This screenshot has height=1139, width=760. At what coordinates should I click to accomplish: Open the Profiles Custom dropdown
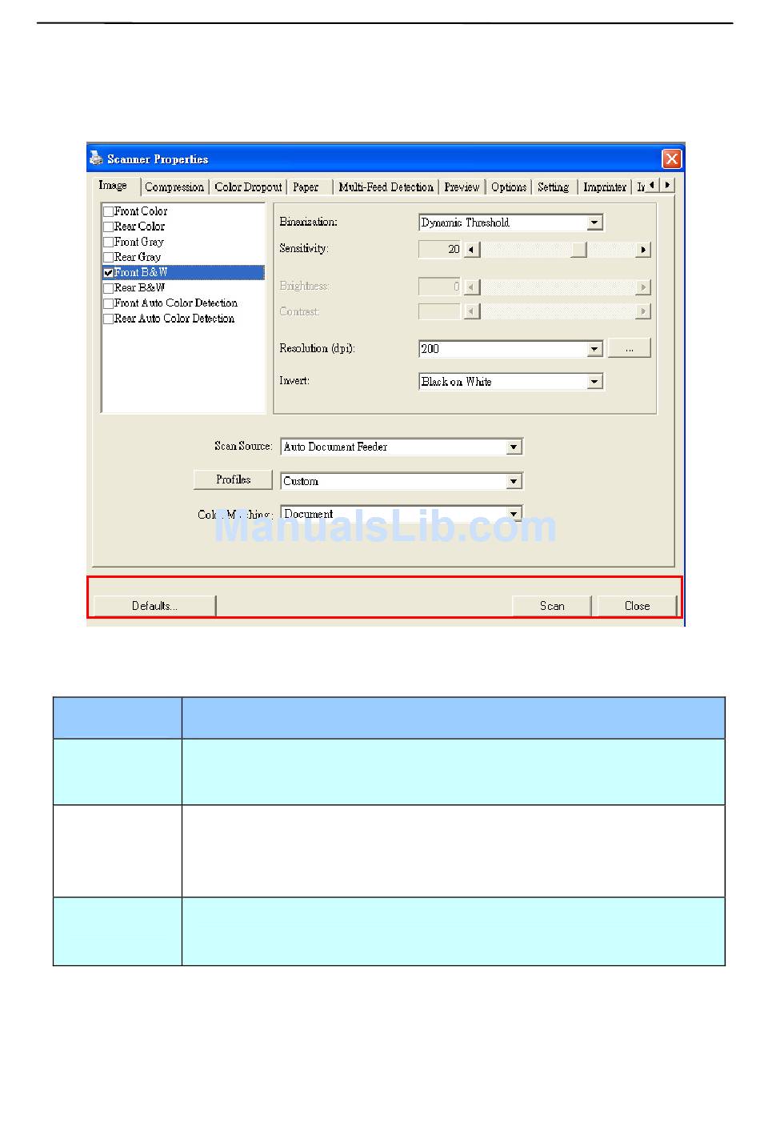point(514,481)
